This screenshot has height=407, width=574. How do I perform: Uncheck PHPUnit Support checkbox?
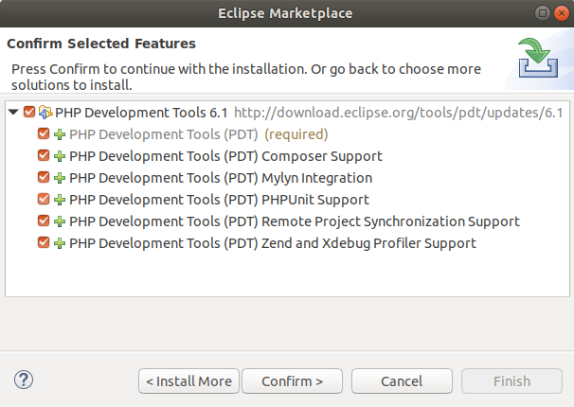44,199
